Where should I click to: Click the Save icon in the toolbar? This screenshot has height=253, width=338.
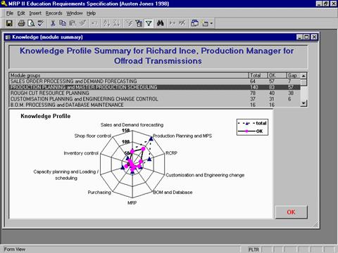pyautogui.click(x=9, y=23)
